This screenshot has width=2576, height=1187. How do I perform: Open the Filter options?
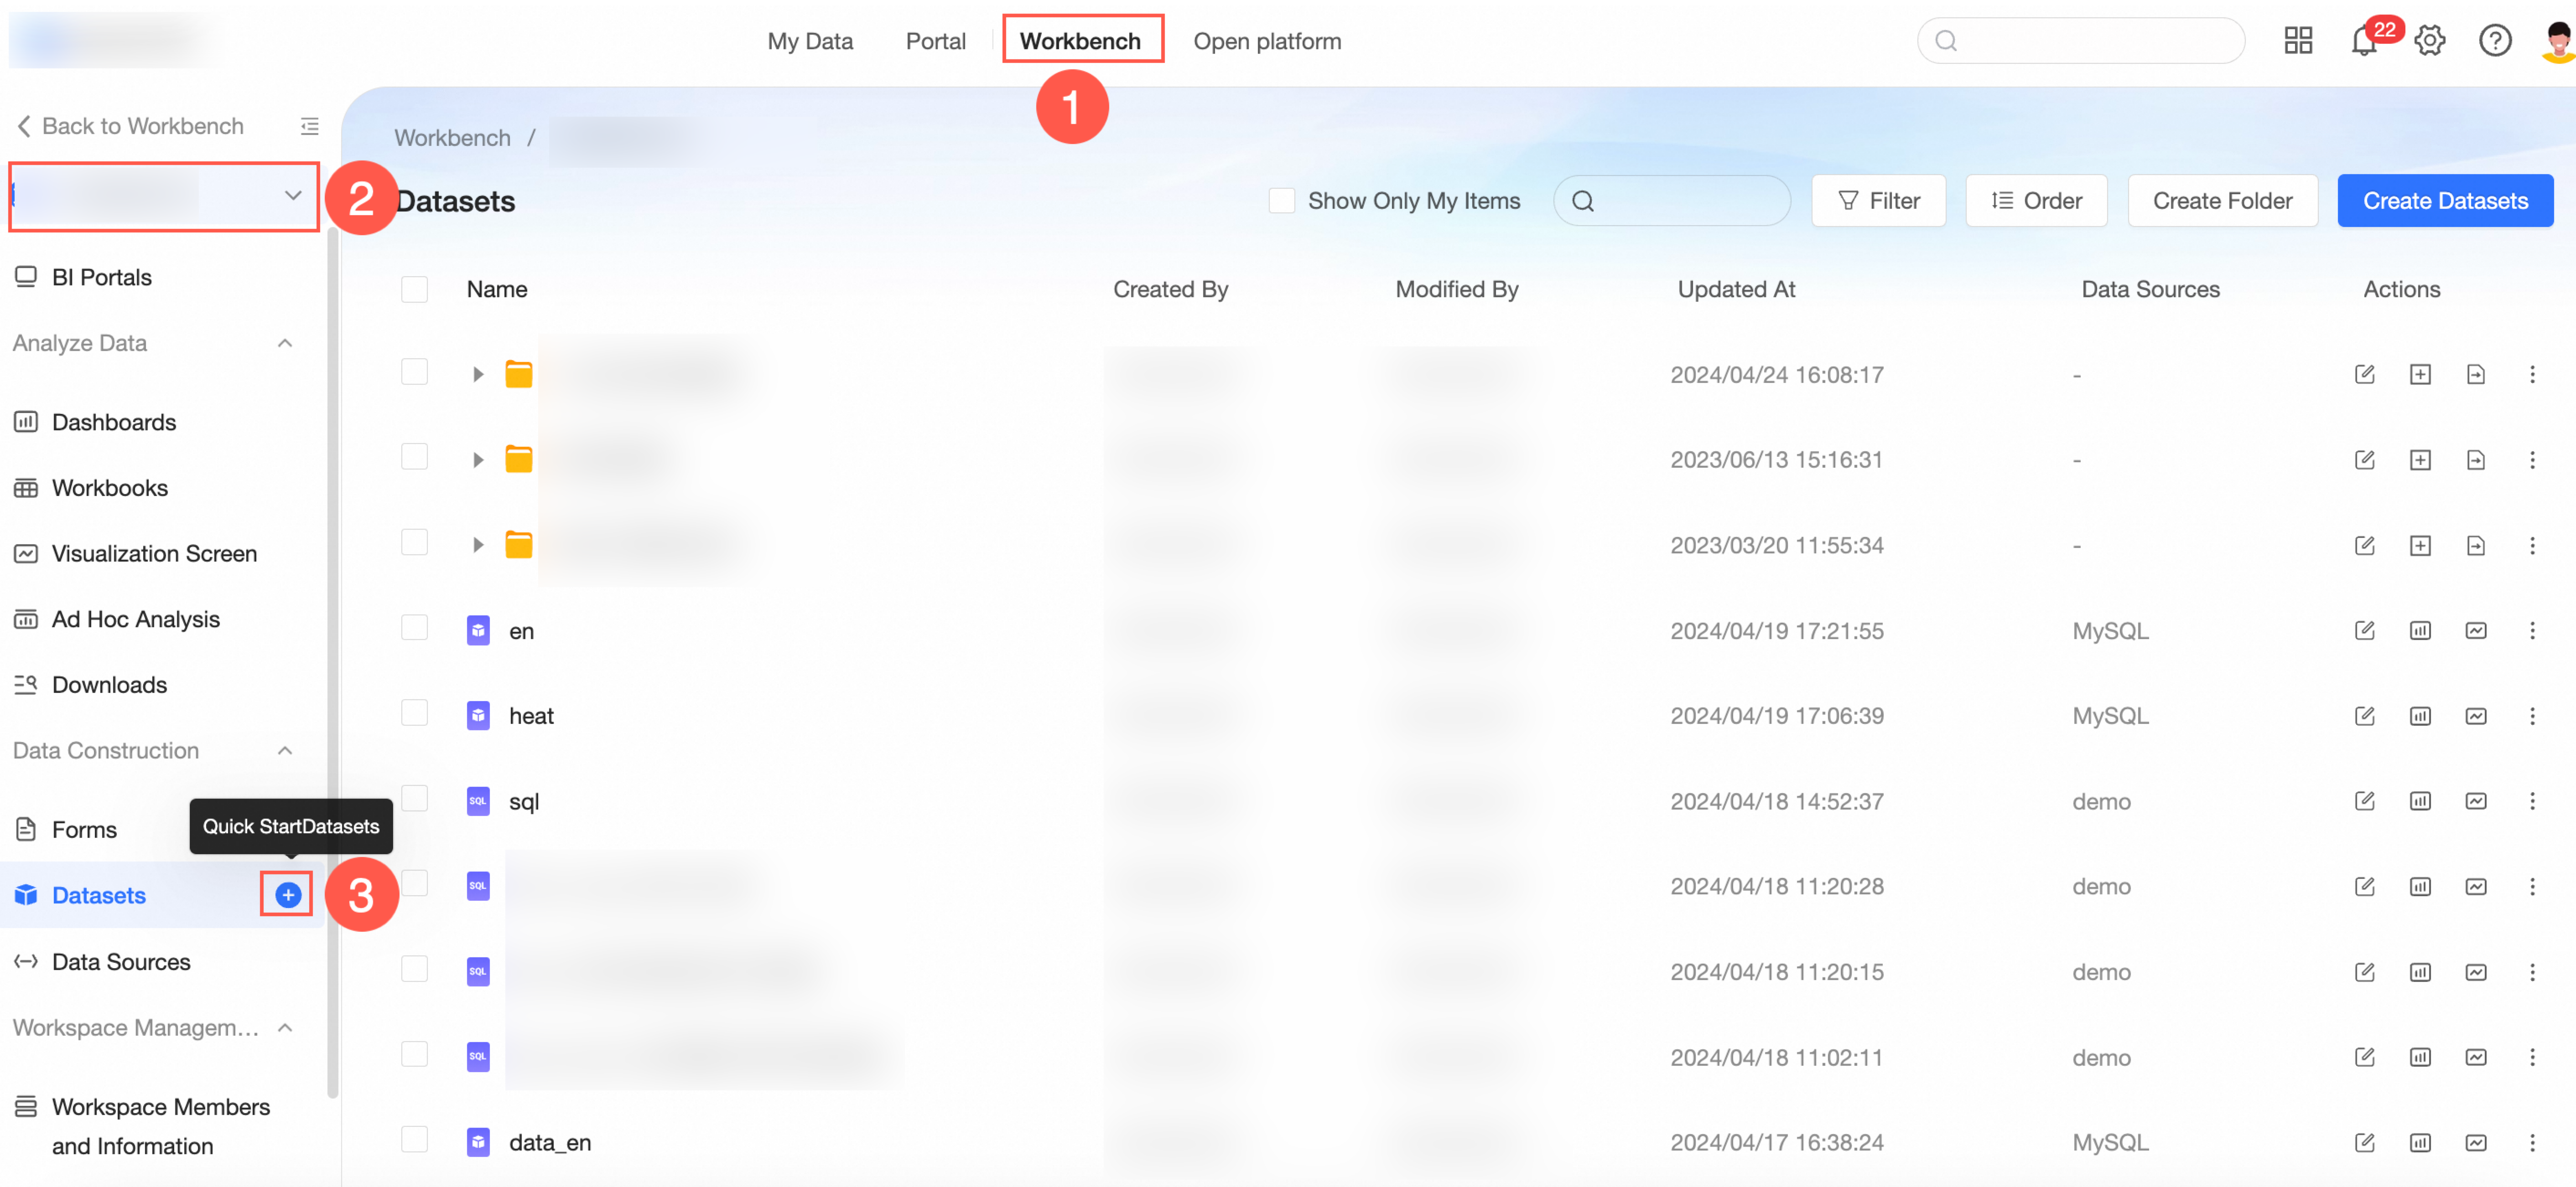pyautogui.click(x=1878, y=201)
